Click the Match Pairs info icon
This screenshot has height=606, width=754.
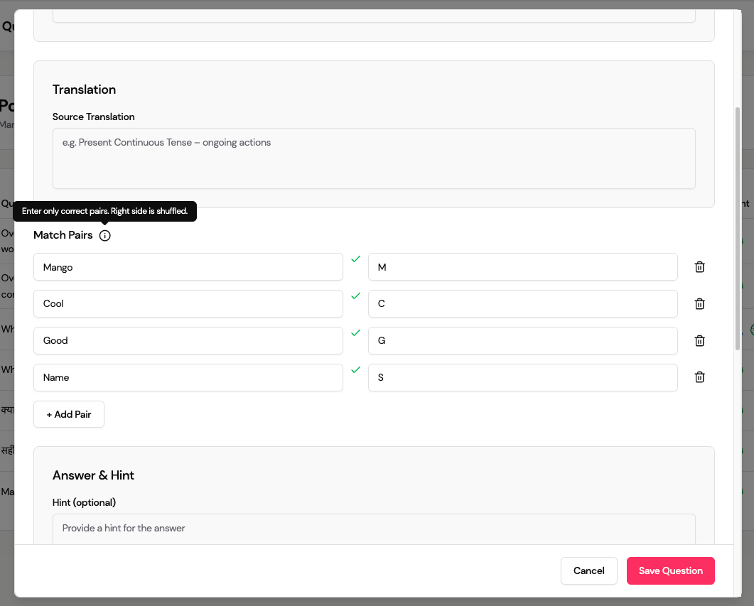tap(105, 236)
